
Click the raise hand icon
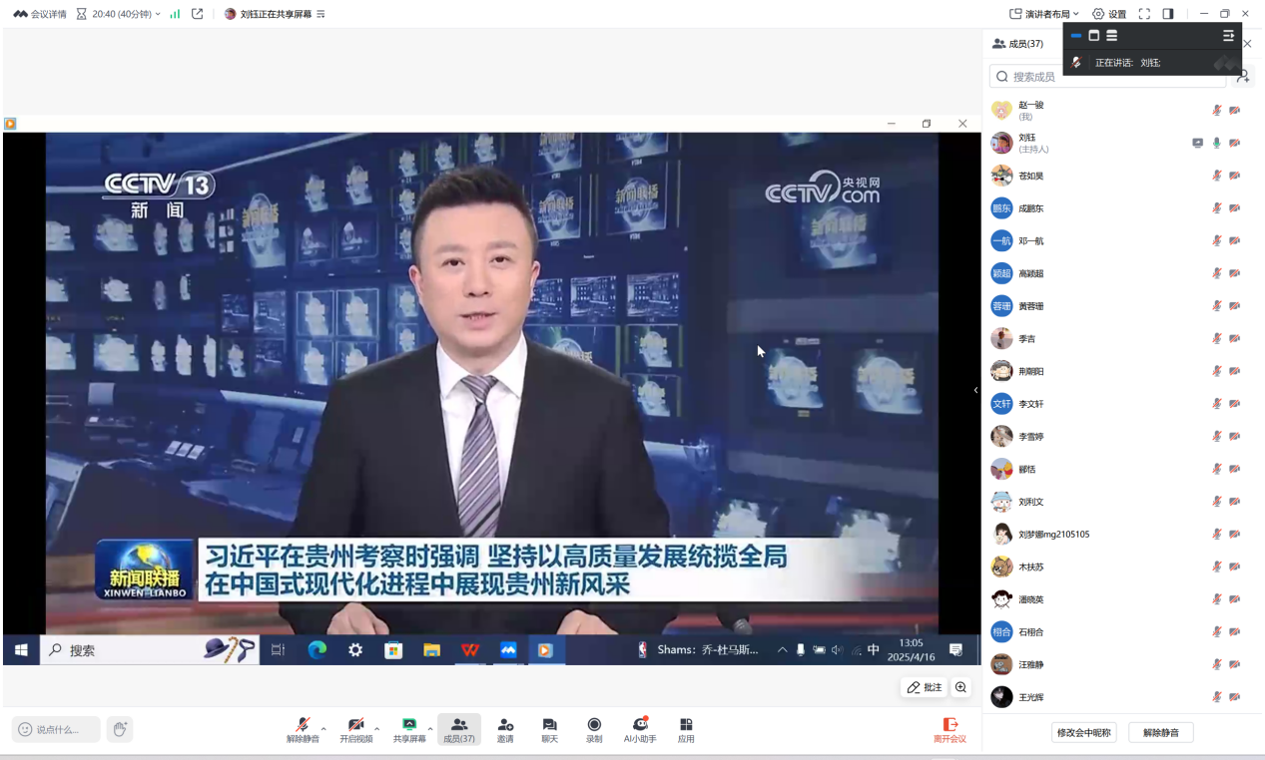(120, 729)
